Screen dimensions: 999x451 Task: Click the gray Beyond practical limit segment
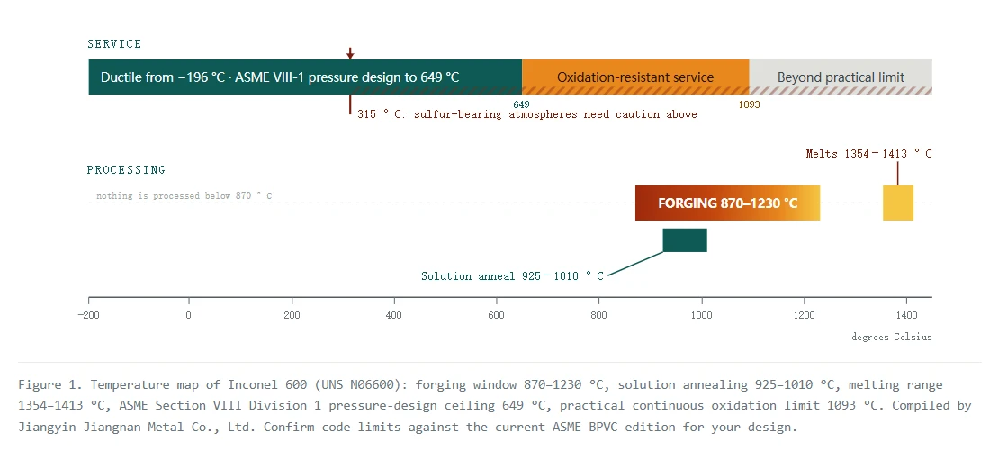841,77
